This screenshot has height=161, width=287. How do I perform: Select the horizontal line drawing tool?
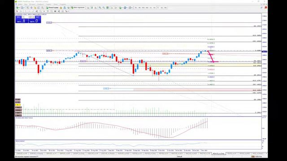(29, 11)
